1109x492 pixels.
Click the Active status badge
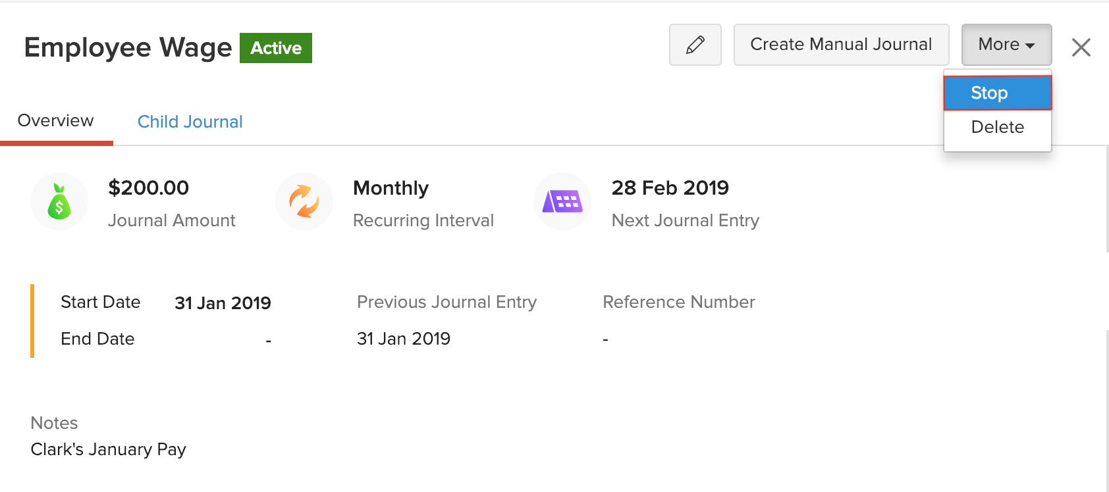(276, 47)
